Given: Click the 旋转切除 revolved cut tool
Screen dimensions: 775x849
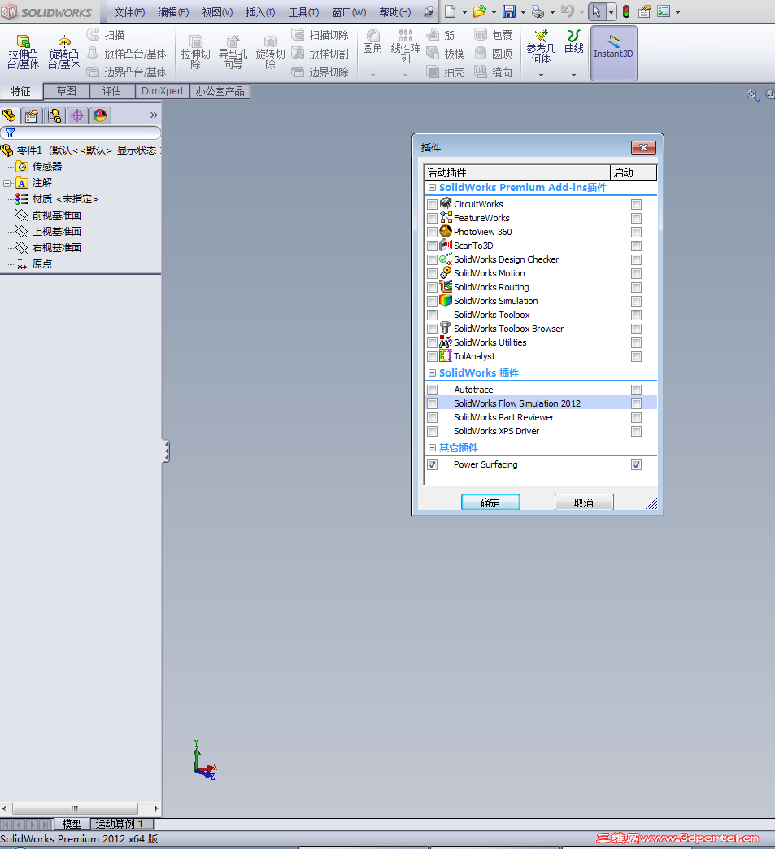Looking at the screenshot, I should pyautogui.click(x=270, y=52).
